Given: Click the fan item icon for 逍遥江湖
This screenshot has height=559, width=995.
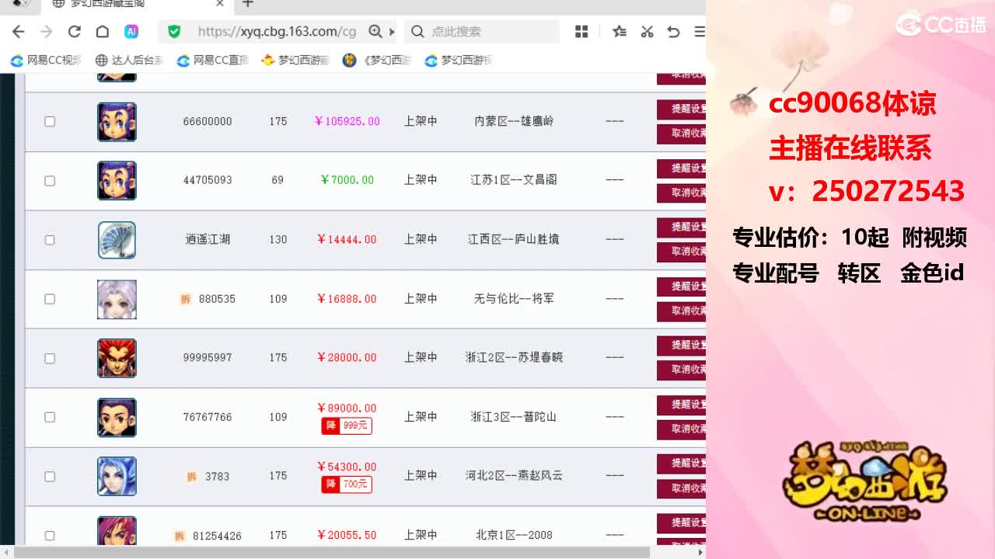Looking at the screenshot, I should point(117,240).
